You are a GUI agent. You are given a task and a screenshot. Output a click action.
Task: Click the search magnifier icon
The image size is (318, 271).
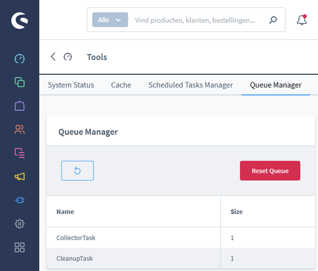(x=273, y=20)
